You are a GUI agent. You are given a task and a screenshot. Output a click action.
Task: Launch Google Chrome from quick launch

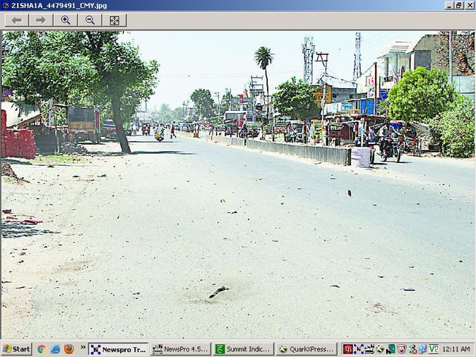coord(42,349)
